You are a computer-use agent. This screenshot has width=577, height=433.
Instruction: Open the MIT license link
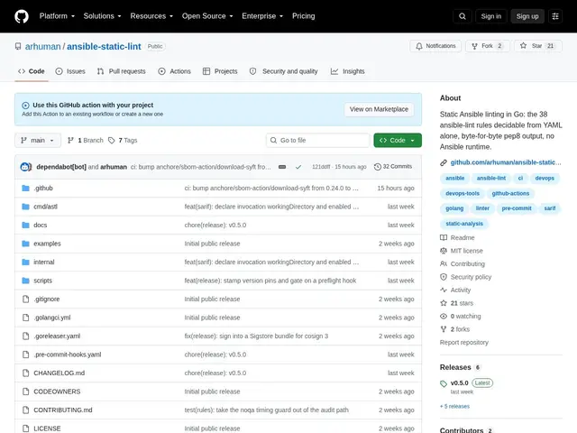[x=462, y=251]
